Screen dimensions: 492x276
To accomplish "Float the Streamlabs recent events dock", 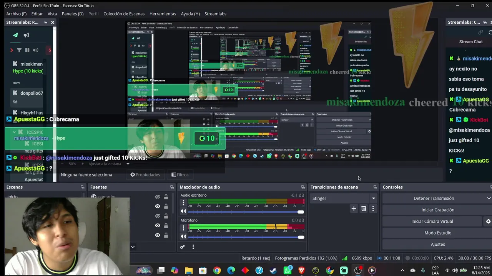I will click(x=45, y=22).
